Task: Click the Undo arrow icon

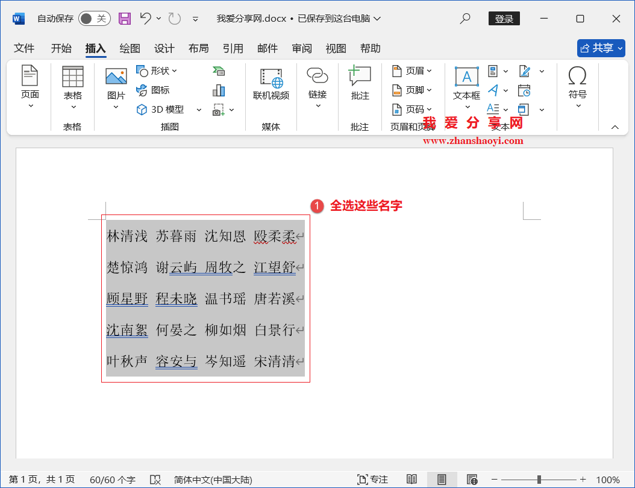Action: [145, 19]
